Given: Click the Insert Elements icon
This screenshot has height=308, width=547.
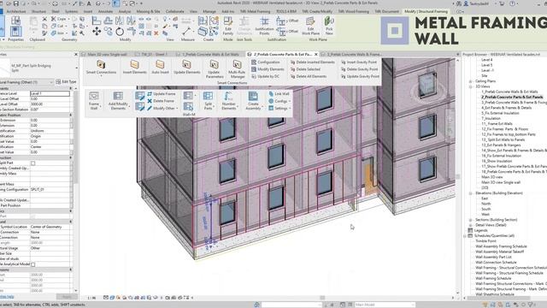Looking at the screenshot, I should coord(135,65).
